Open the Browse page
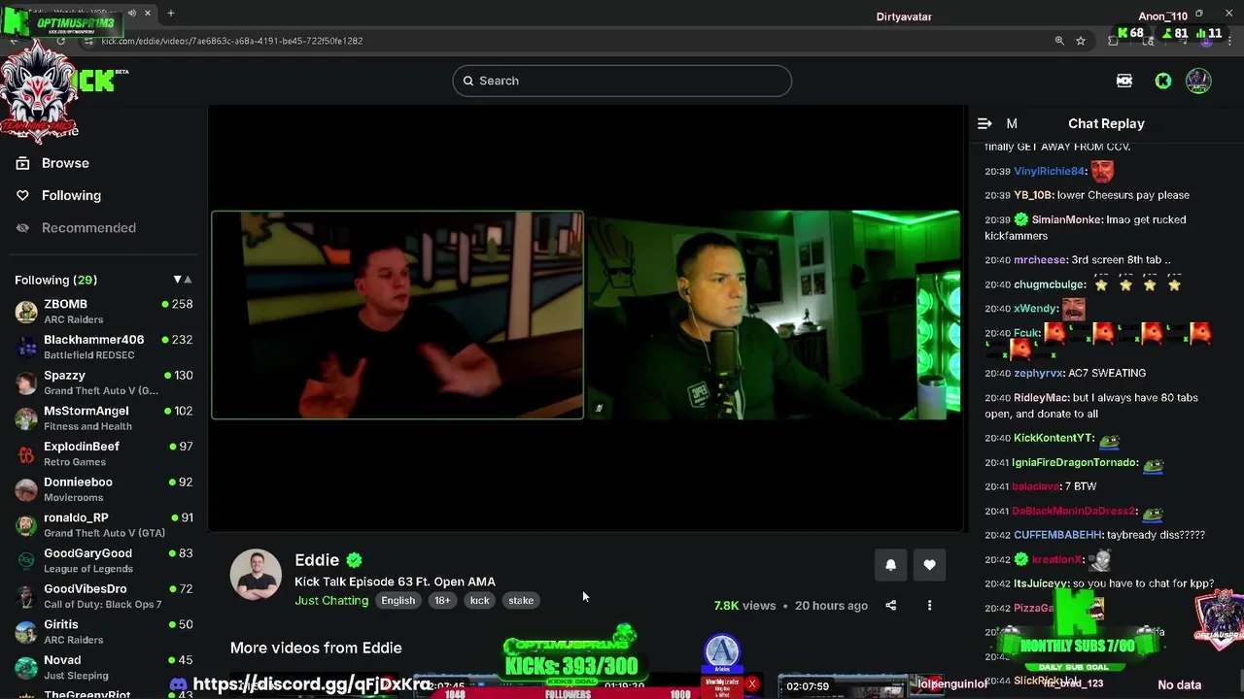The height and width of the screenshot is (699, 1244). (65, 163)
